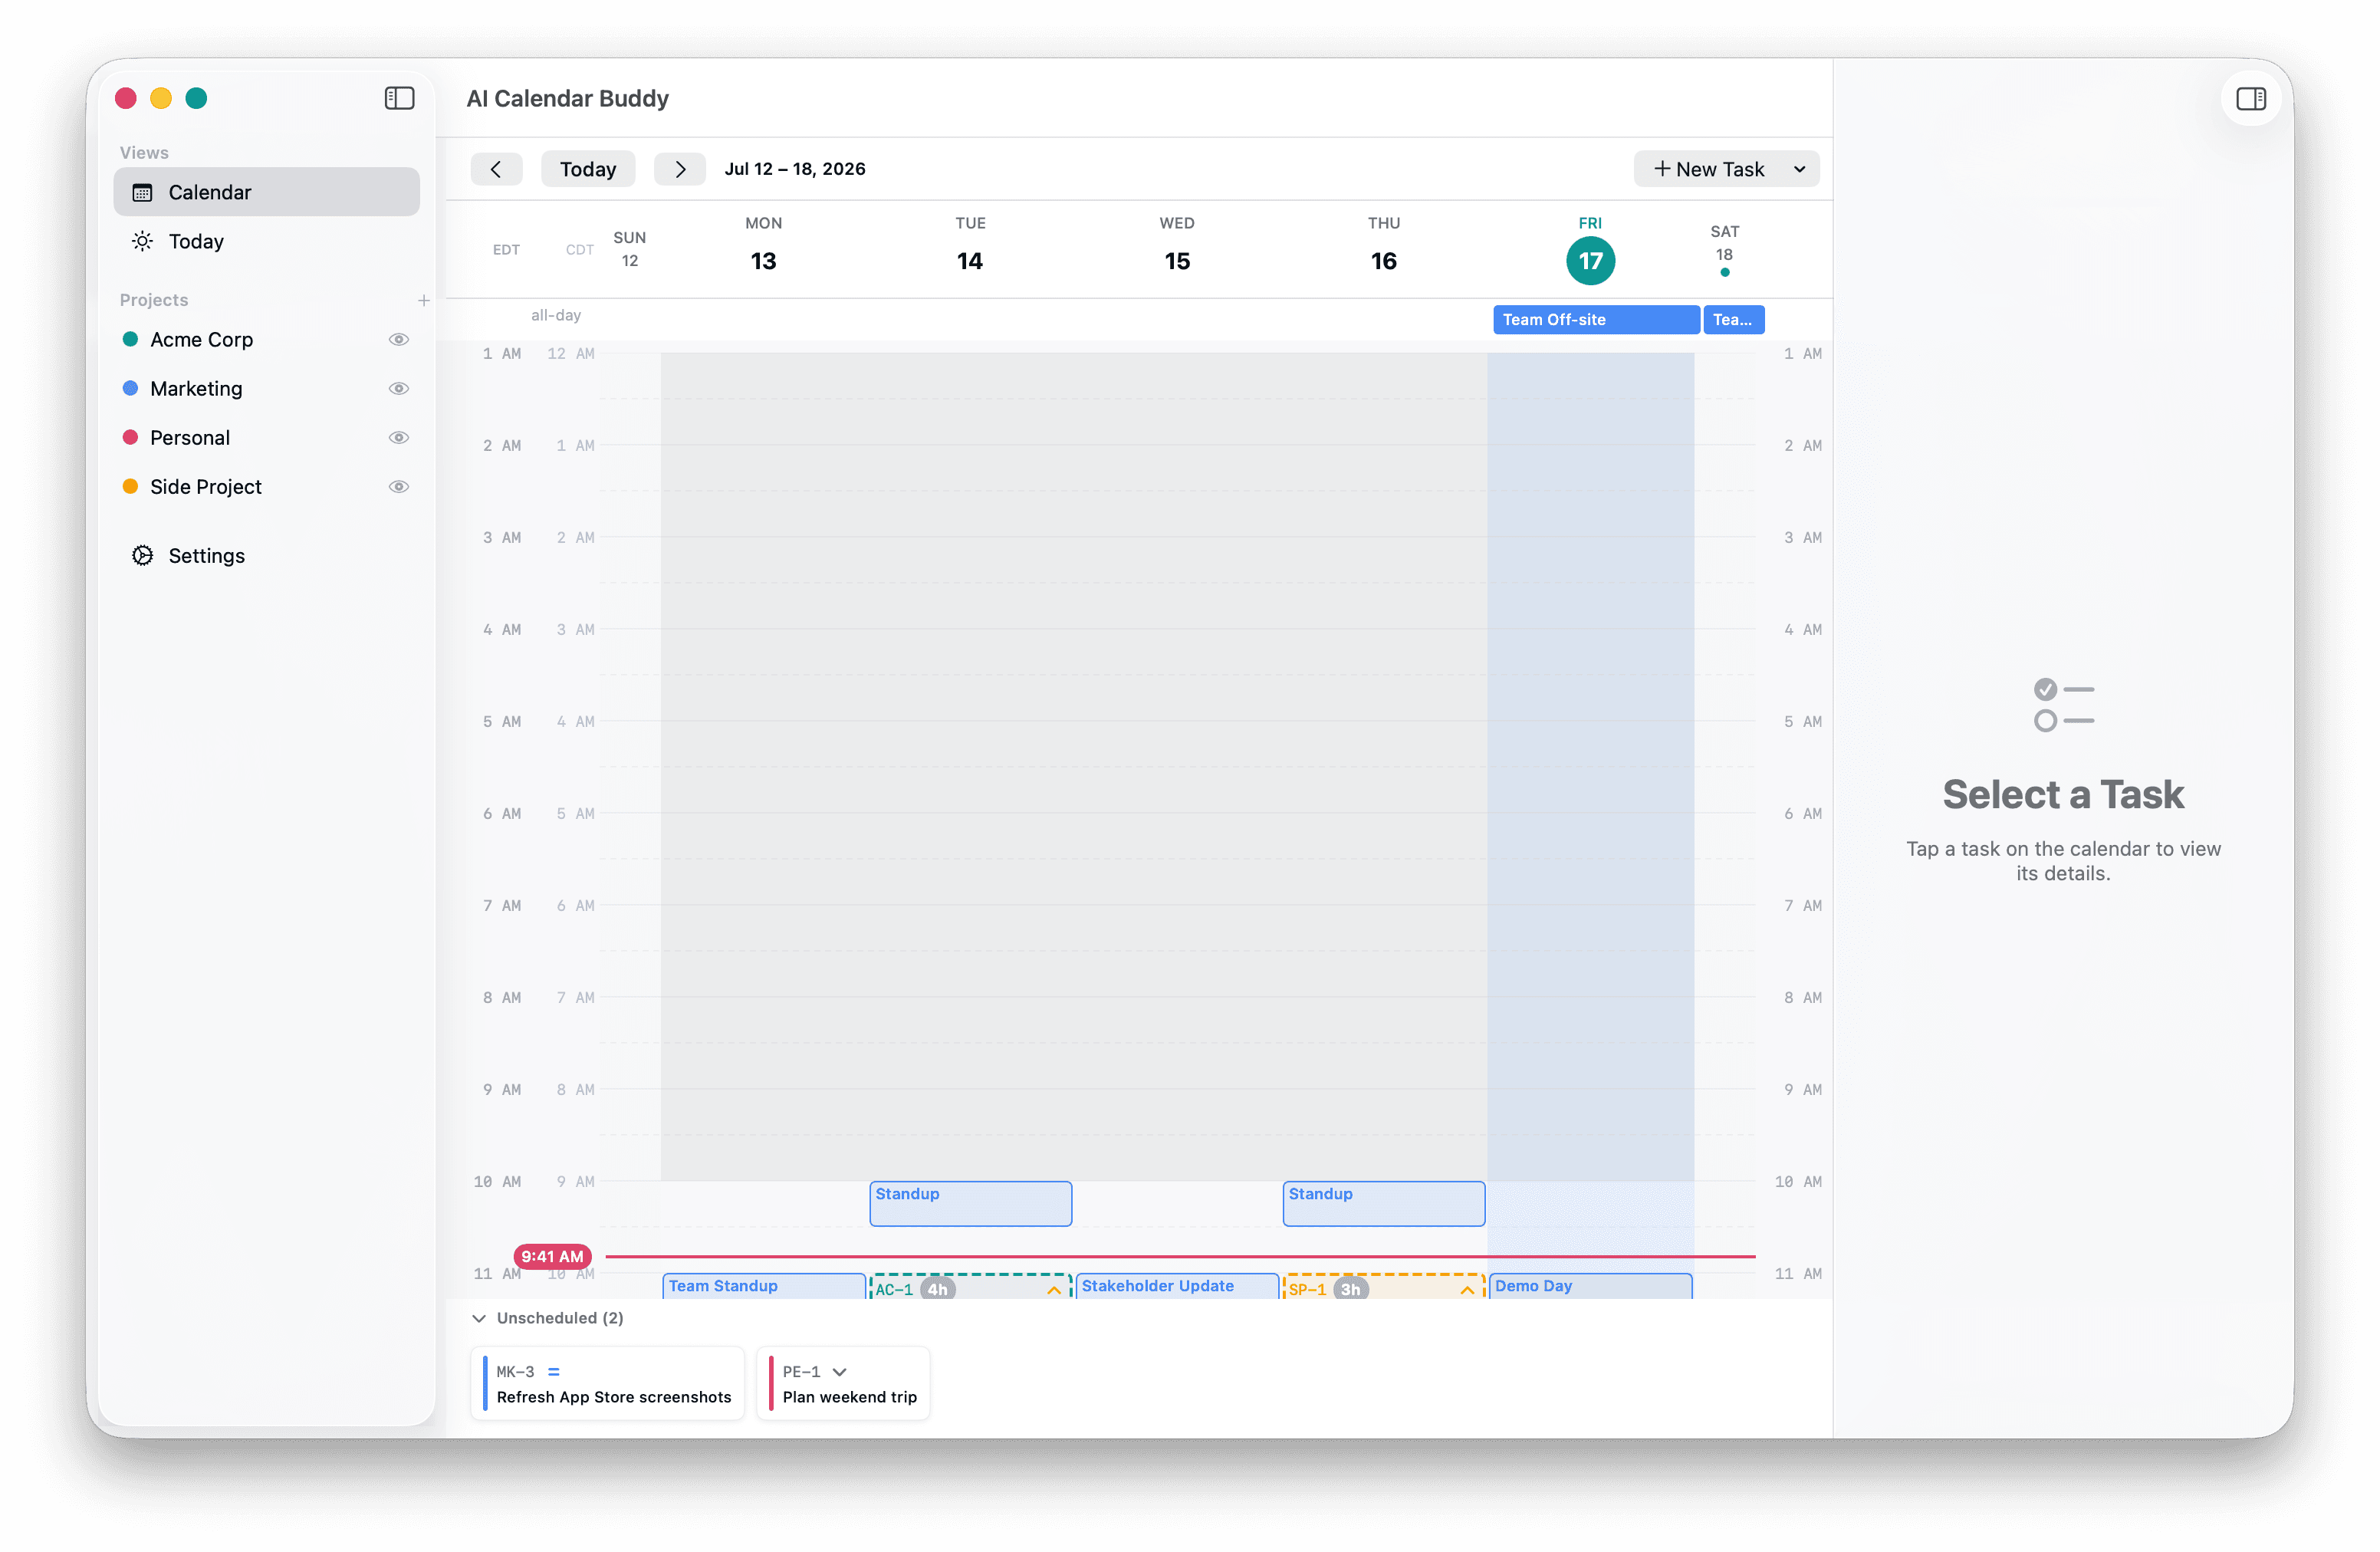Select the Refresh App Store screenshots card
The width and height of the screenshot is (2380, 1552).
pyautogui.click(x=607, y=1383)
